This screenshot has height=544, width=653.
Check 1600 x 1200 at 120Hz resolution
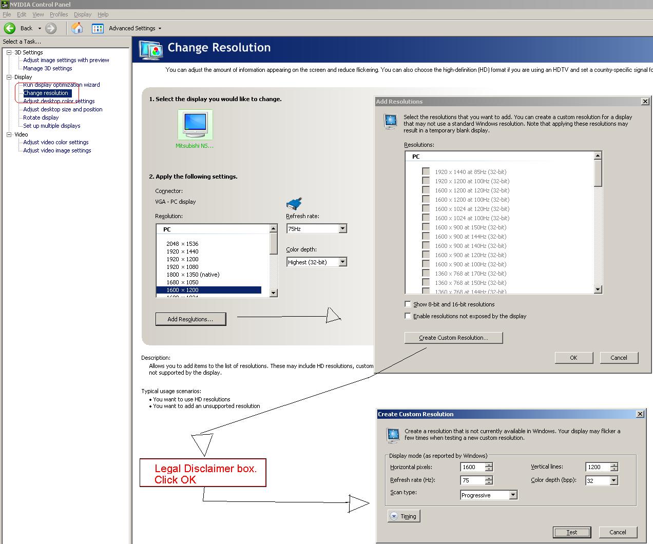[426, 190]
